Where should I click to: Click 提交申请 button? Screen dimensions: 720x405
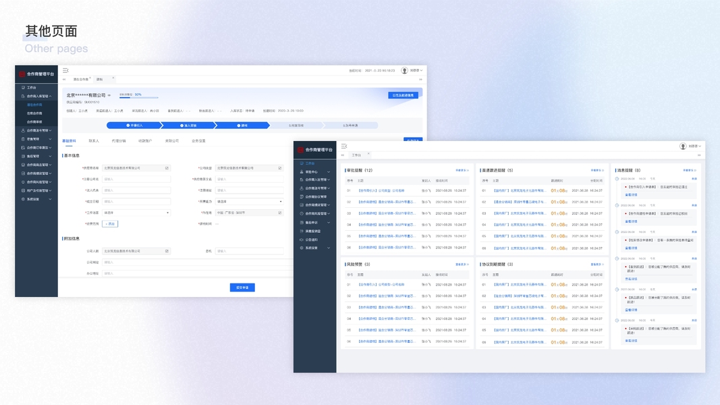(x=242, y=288)
